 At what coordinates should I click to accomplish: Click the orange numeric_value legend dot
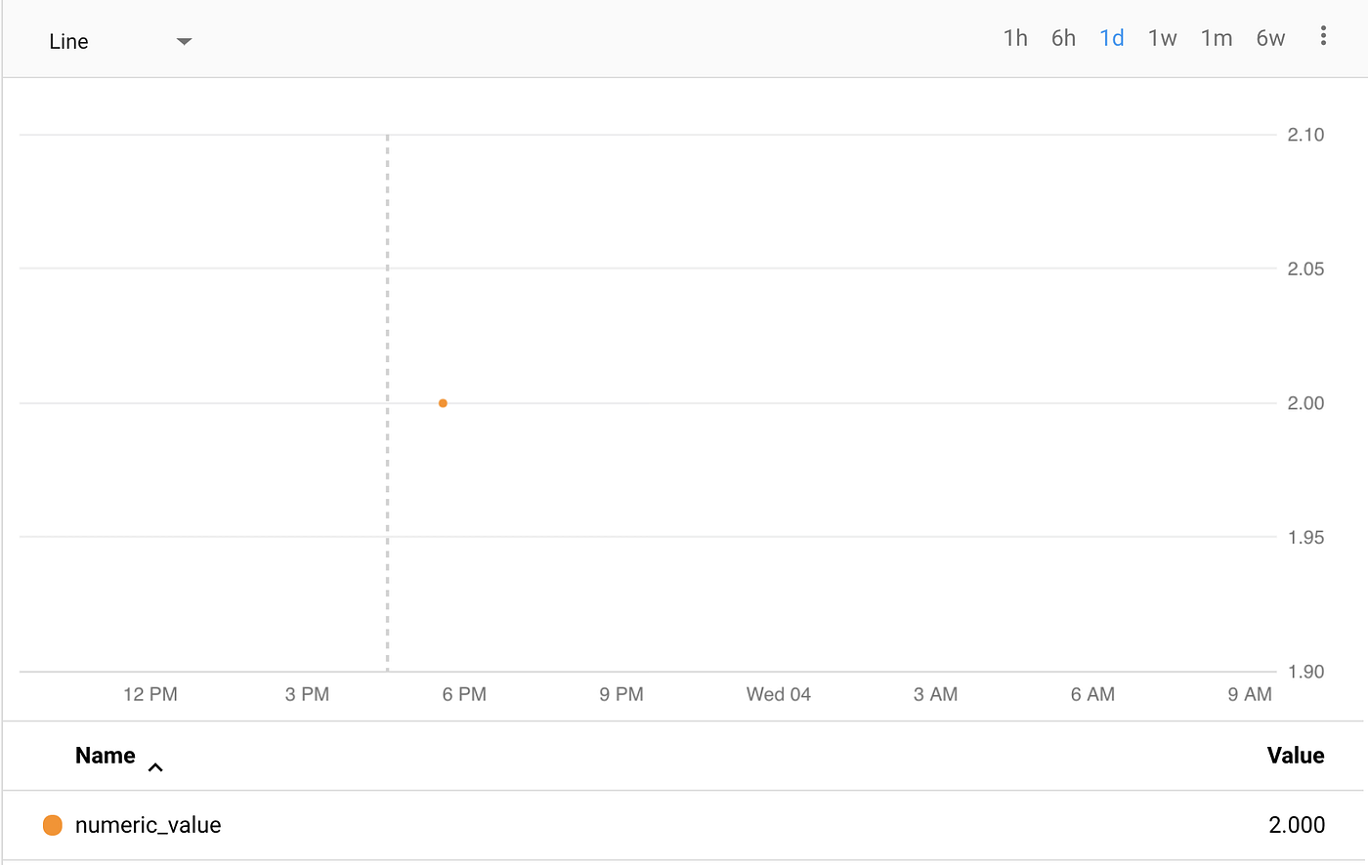click(52, 825)
